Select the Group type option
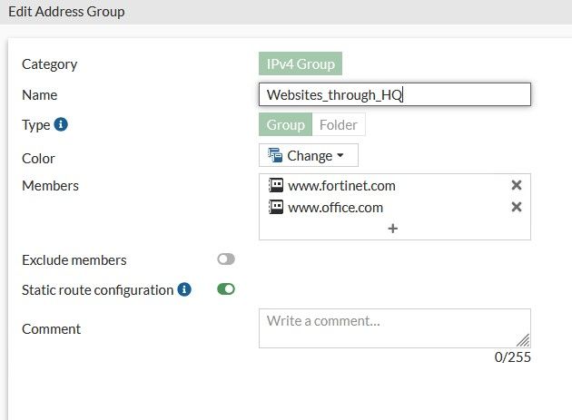This screenshot has width=572, height=420. (x=285, y=125)
